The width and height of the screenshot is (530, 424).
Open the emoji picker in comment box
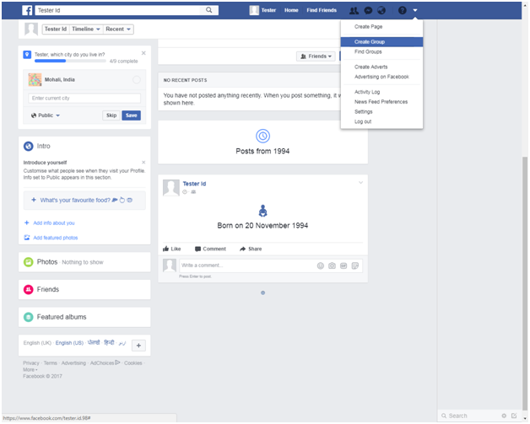[321, 266]
